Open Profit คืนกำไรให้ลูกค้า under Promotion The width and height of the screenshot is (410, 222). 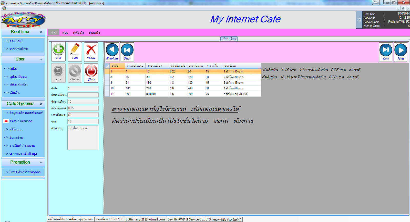click(25, 172)
